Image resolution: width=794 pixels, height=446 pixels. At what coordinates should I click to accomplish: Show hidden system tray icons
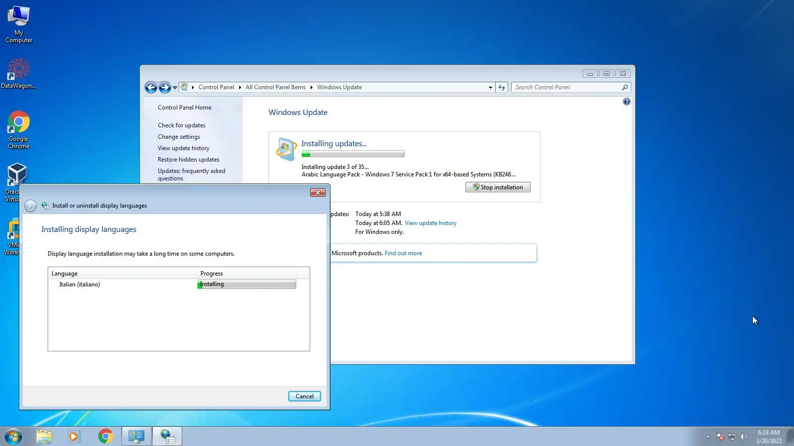(x=708, y=437)
